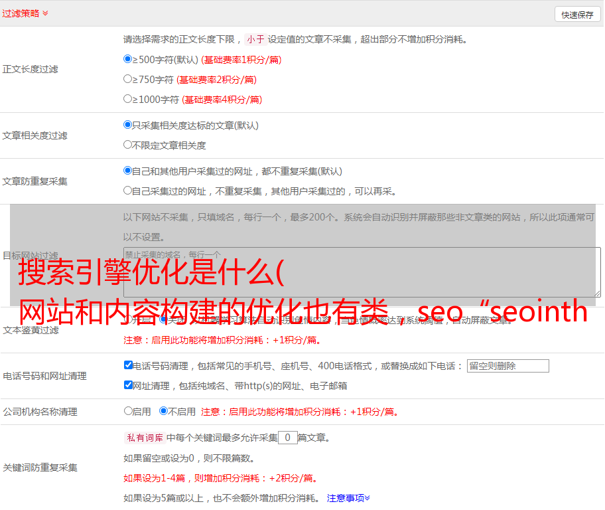Collapse the 过滤策略 section header
605x510 pixels.
click(25, 13)
